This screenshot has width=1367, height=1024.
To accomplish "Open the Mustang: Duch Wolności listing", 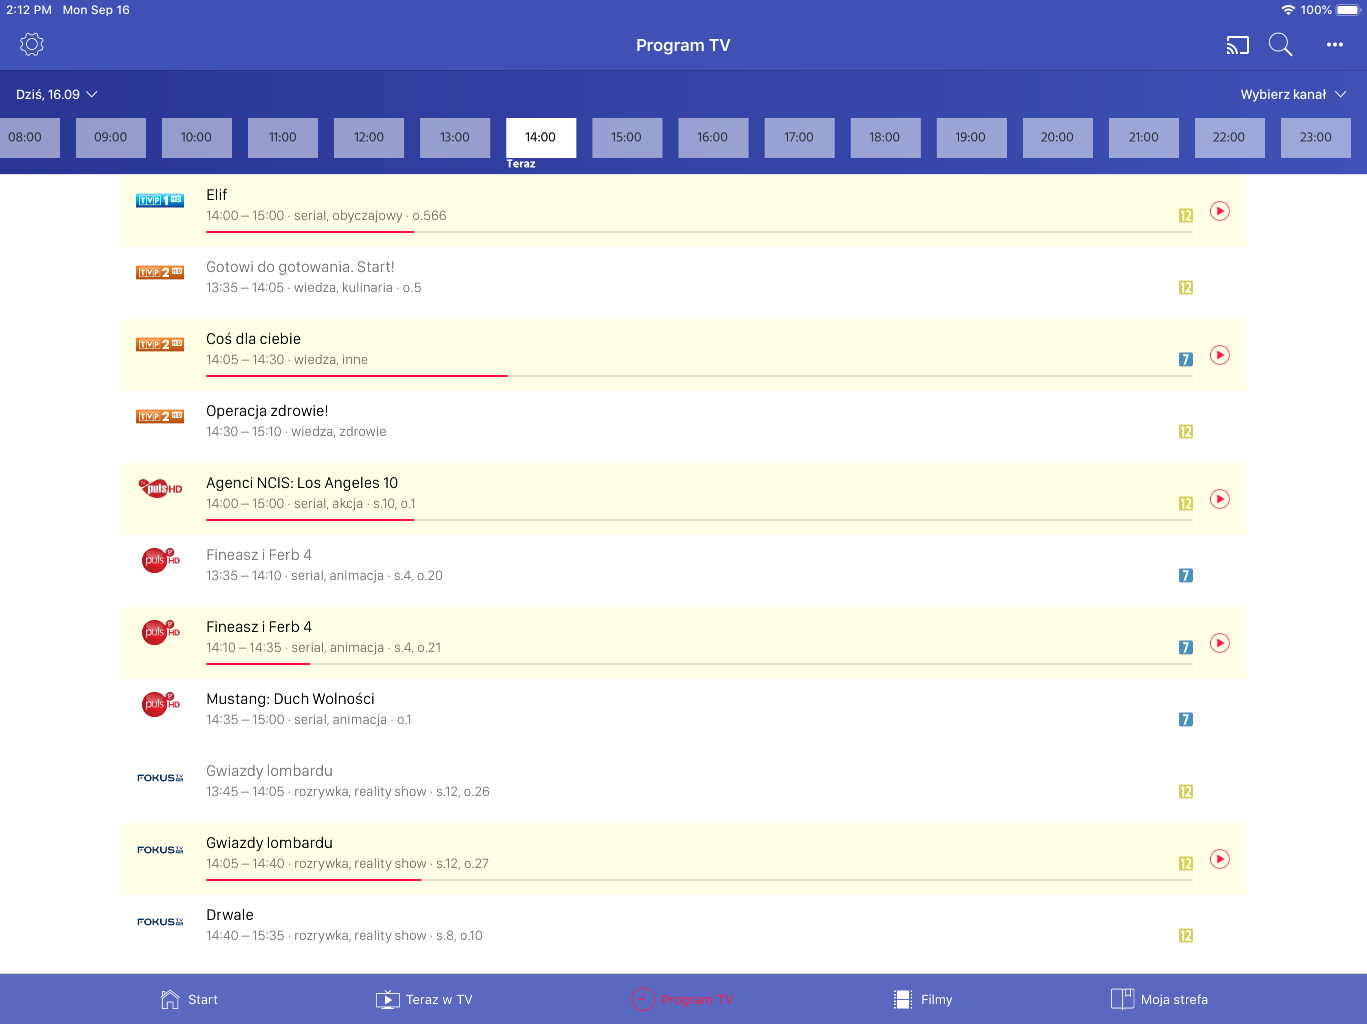I will tap(683, 714).
